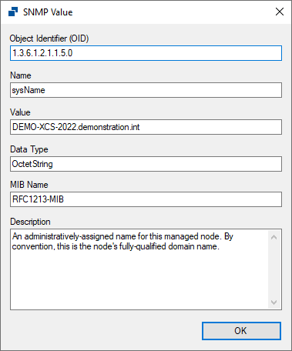Click inside the Description text area

[x=139, y=269]
